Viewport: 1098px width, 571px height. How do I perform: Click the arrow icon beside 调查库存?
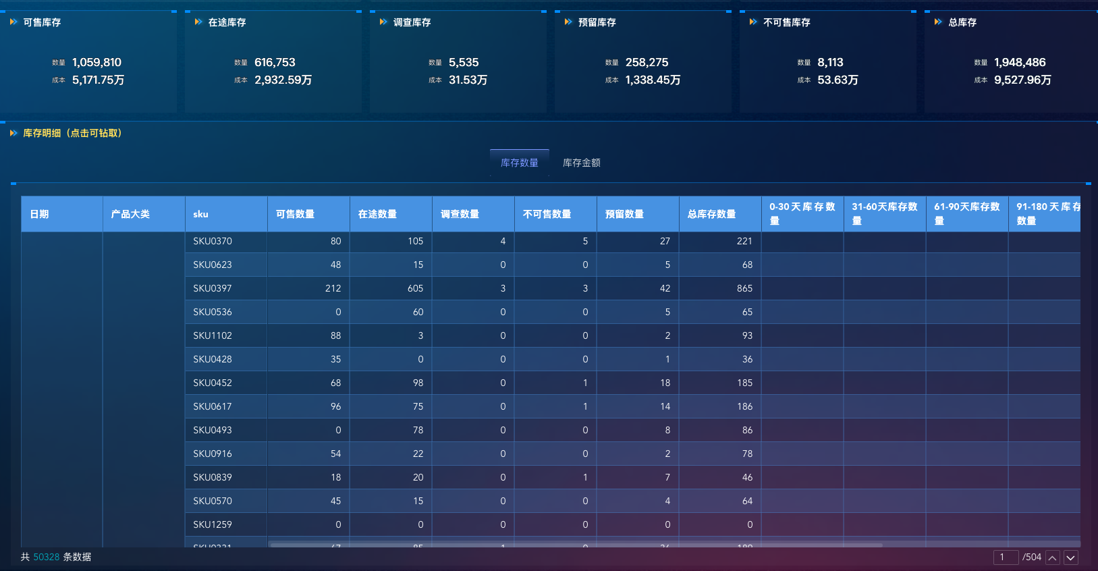[x=383, y=22]
